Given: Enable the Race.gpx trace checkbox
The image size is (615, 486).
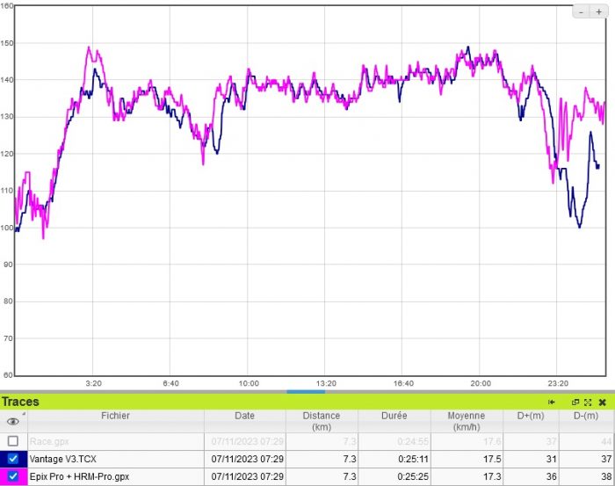Looking at the screenshot, I should point(13,440).
